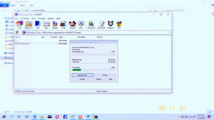The width and height of the screenshot is (214, 120).
Task: Open the Mail app on the taskbar
Action: pos(50,117)
